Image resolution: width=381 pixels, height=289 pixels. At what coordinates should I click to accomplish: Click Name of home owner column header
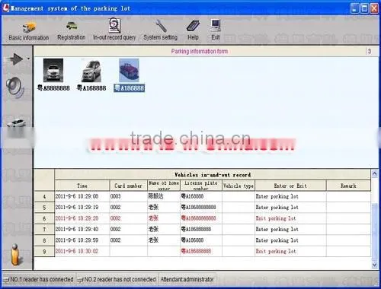(x=164, y=186)
